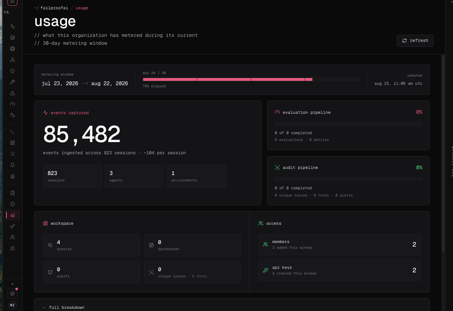
Task: Expand the full breakdown section
Action: 232,307
